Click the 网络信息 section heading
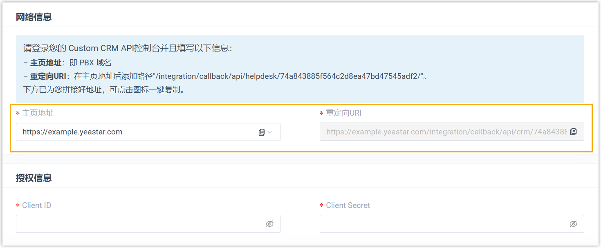Screen dimensions: 601x248 34,17
